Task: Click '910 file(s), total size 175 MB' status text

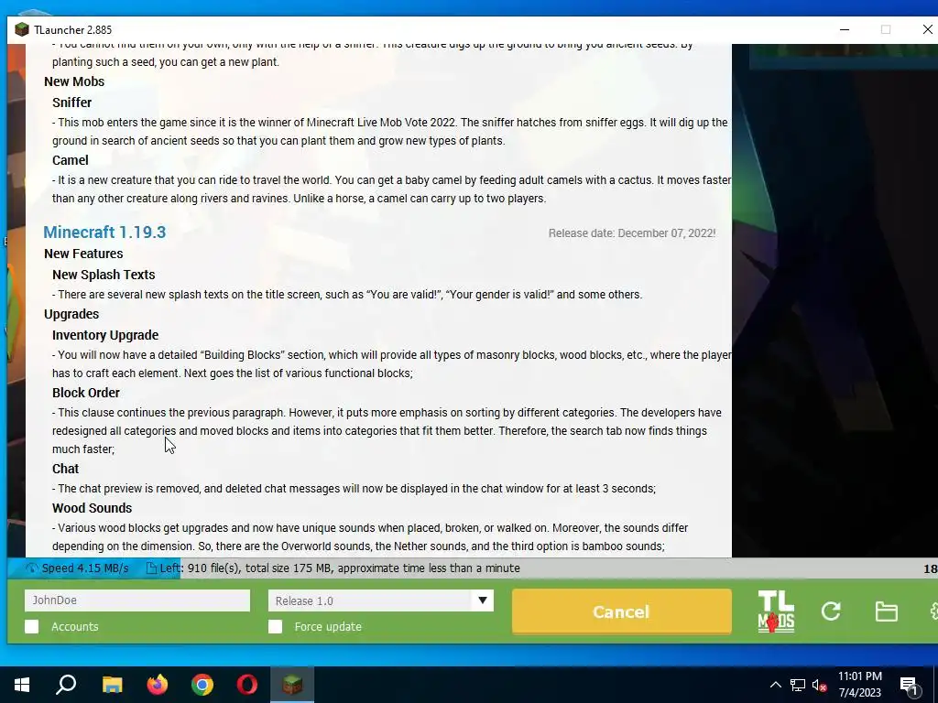Action: tap(259, 568)
